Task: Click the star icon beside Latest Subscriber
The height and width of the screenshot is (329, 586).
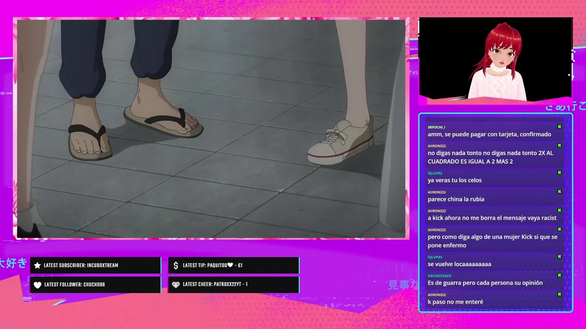Action: [x=38, y=265]
